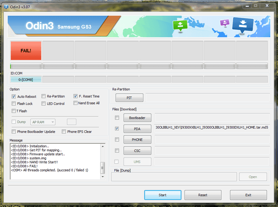Check Phone Bootloader Update
The width and height of the screenshot is (278, 207).
pos(14,132)
